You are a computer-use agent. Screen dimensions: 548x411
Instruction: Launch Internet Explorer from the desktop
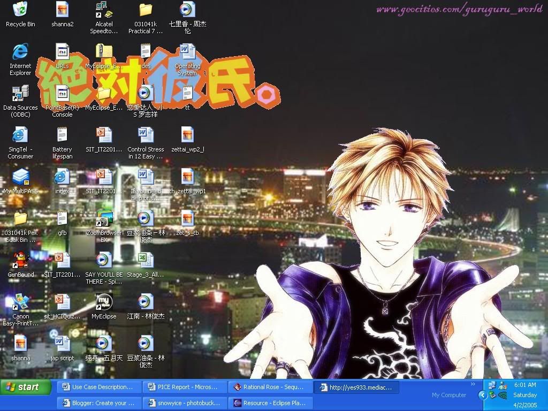[x=20, y=52]
